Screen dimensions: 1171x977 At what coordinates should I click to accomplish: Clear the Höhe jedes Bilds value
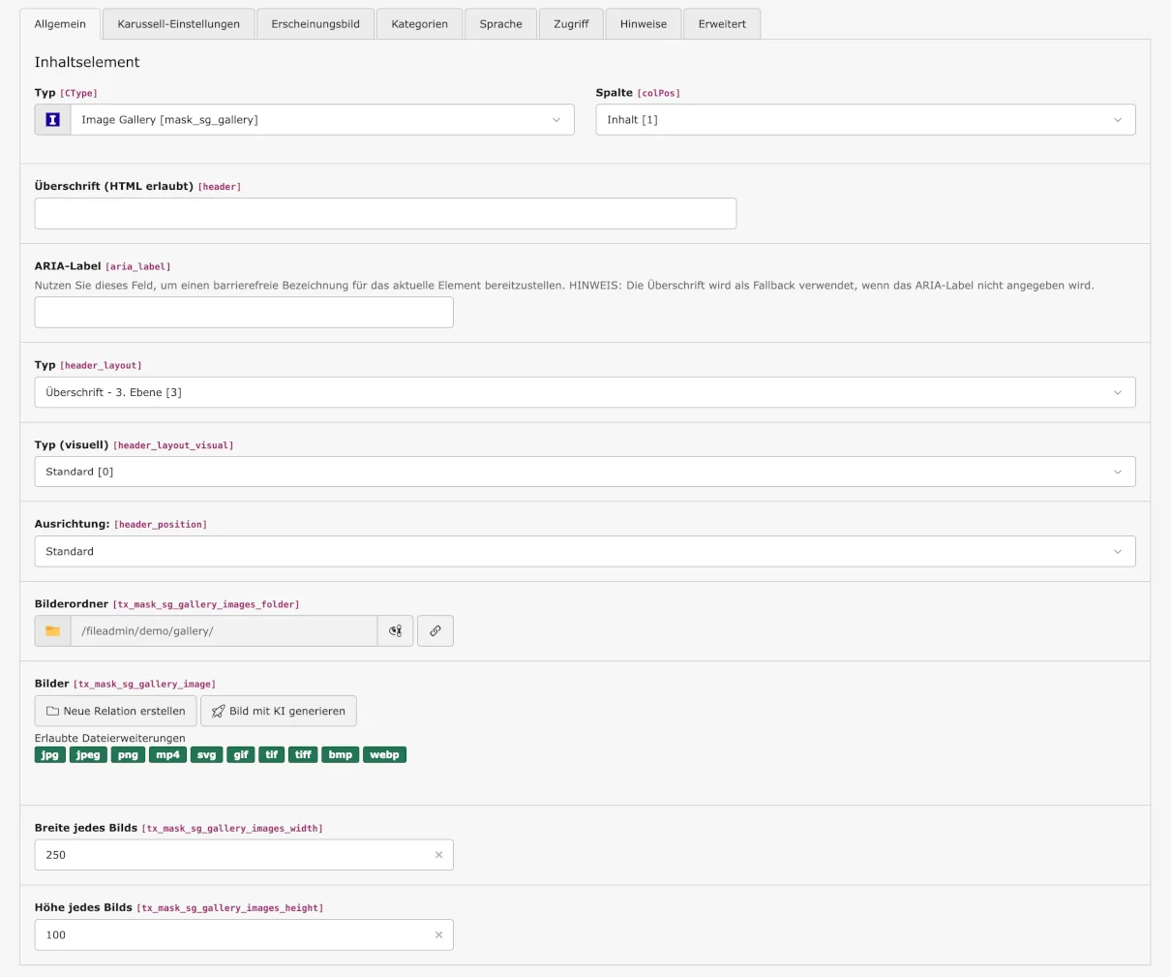[438, 935]
